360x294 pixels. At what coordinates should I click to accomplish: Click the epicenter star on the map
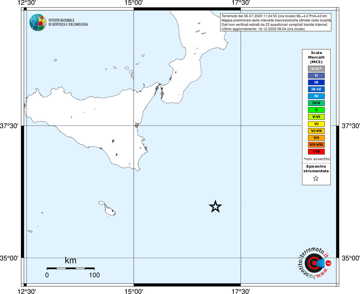pos(215,206)
